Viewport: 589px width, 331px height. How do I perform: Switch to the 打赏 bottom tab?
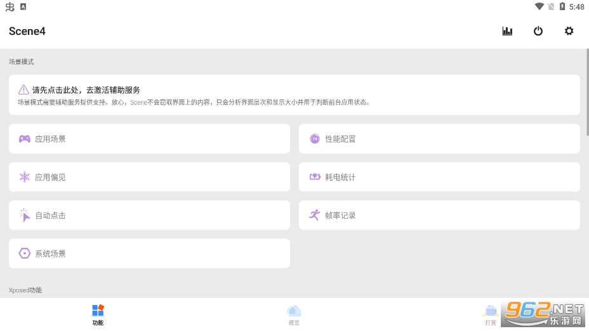pyautogui.click(x=491, y=314)
